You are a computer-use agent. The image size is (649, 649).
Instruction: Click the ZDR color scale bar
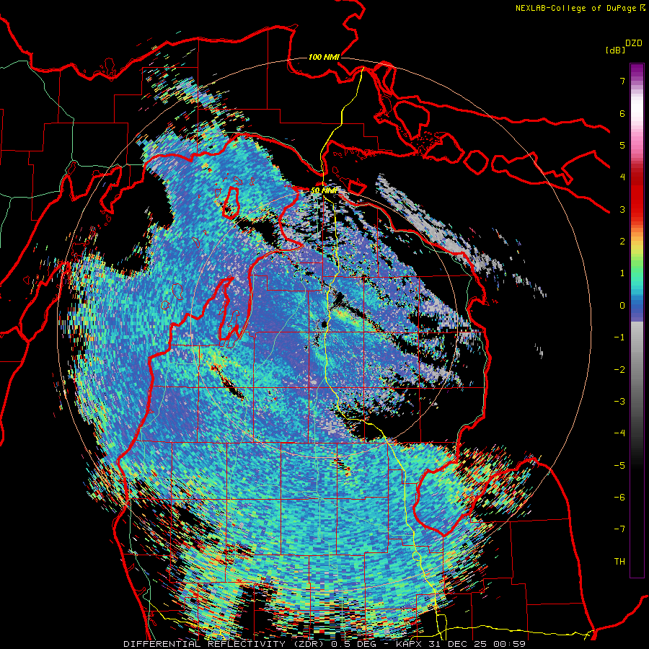pos(637,320)
